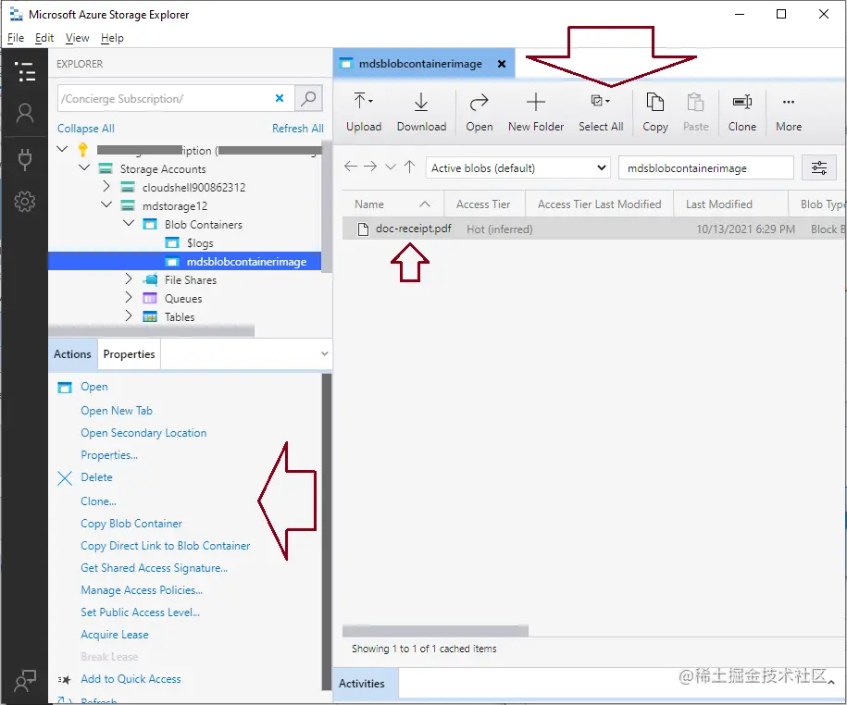Click the Collapse All link
This screenshot has width=847, height=705.
point(85,128)
